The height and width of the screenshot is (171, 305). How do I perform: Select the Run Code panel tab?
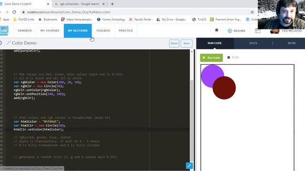click(x=215, y=43)
